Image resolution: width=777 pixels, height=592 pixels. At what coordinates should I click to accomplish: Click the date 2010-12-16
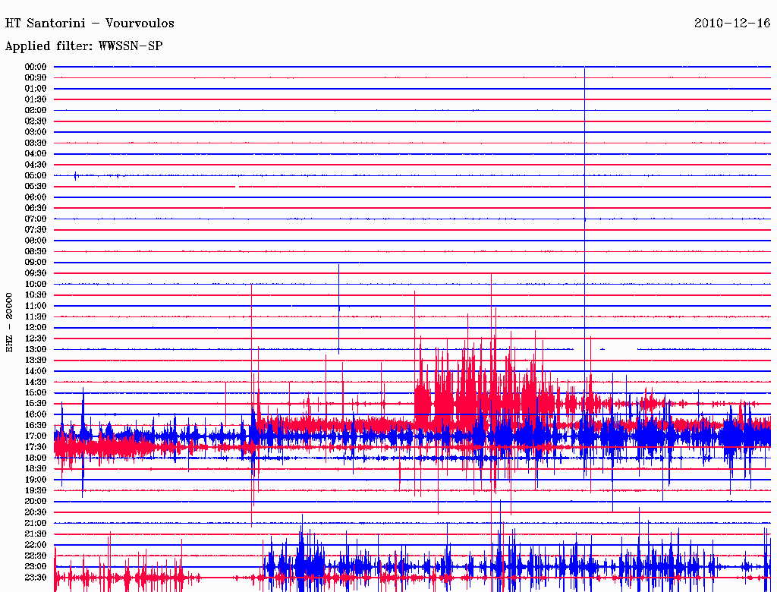pos(732,24)
